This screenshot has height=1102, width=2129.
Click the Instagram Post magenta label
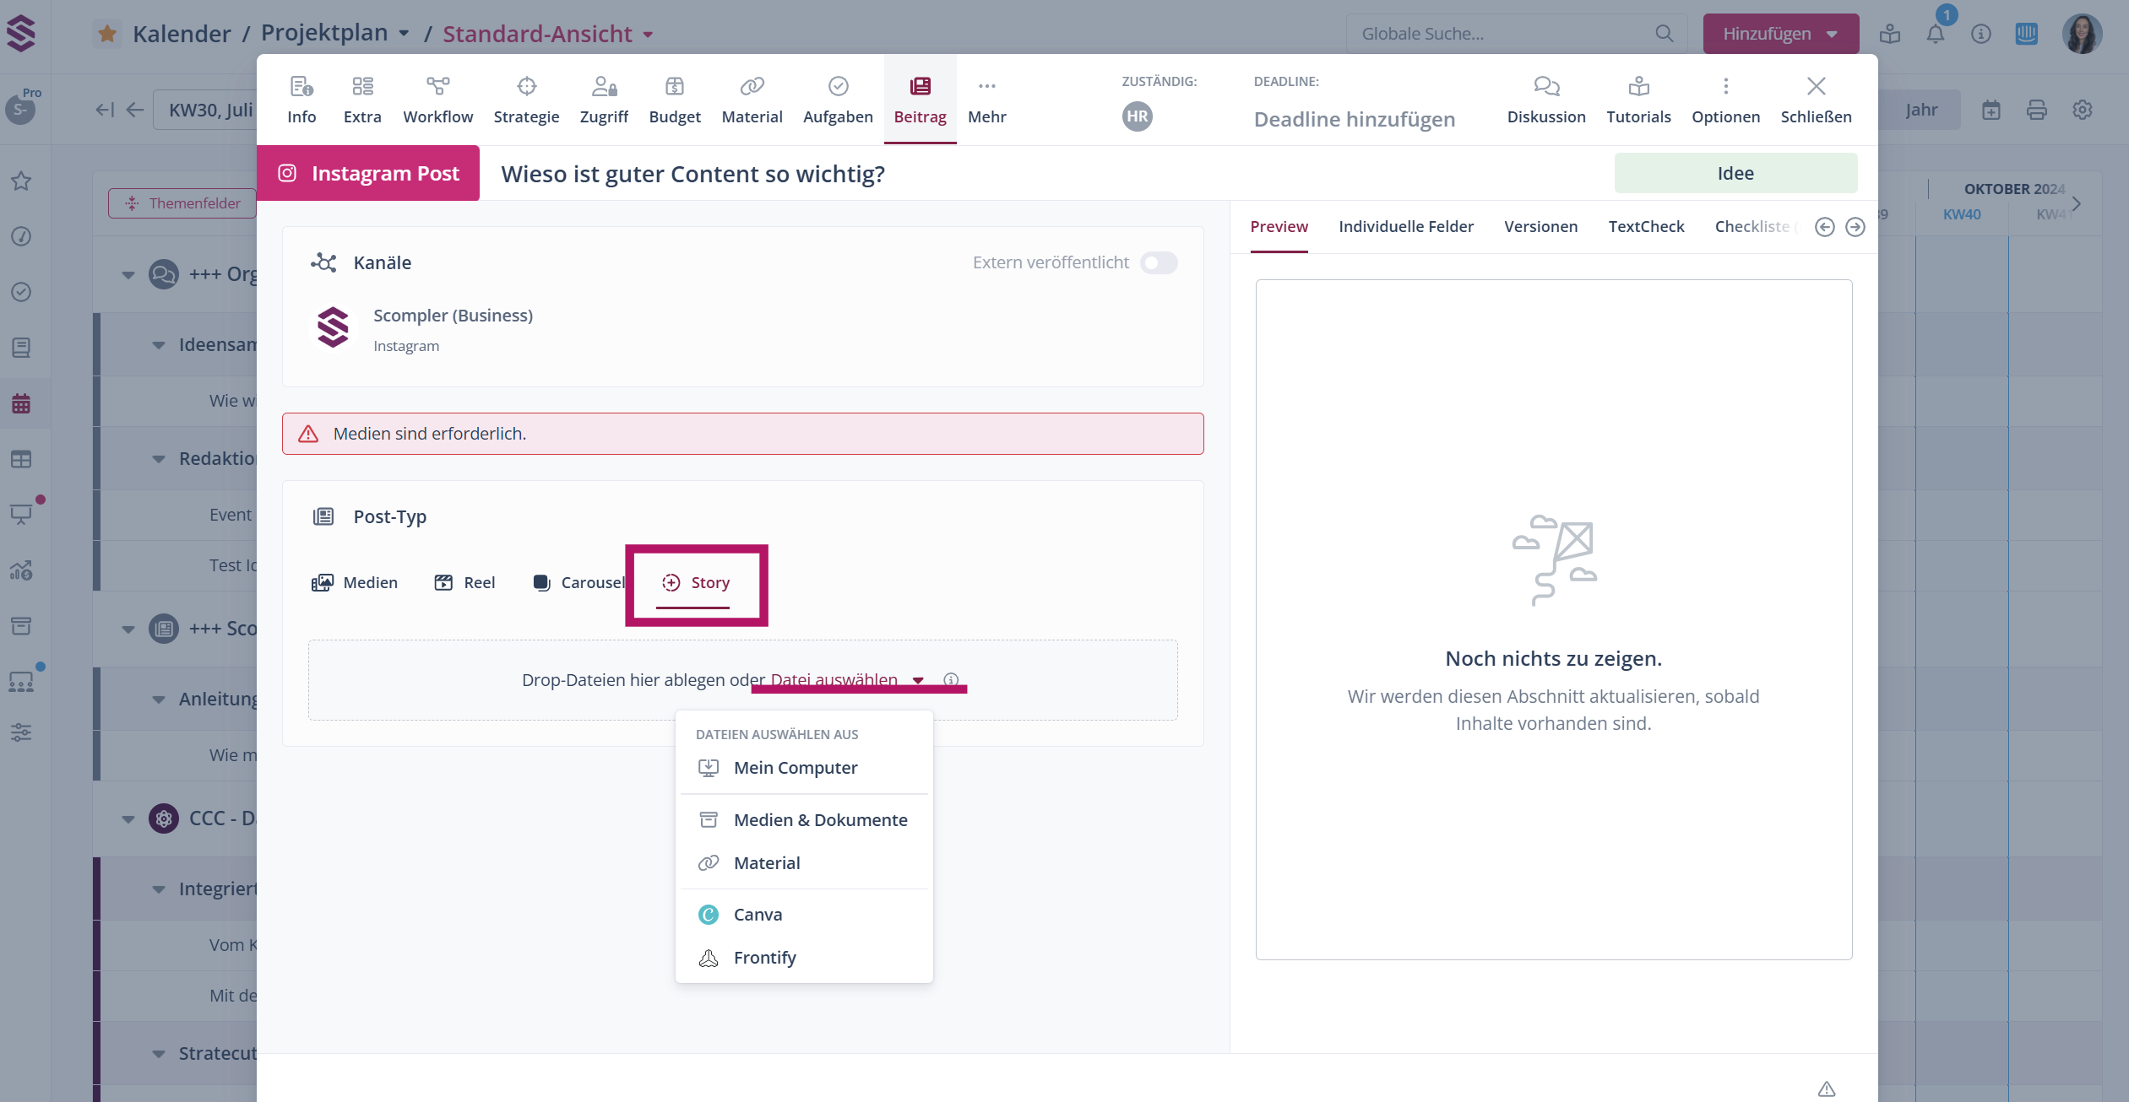coord(368,173)
